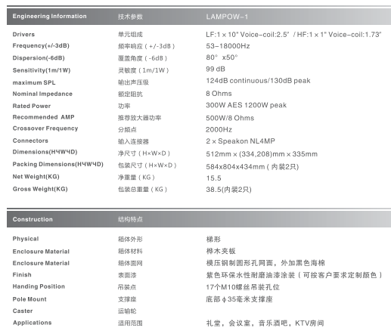Image resolution: width=391 pixels, height=331 pixels.
Task: Click the '17个M10螺丝吊装孔位' value
Action: 243,287
